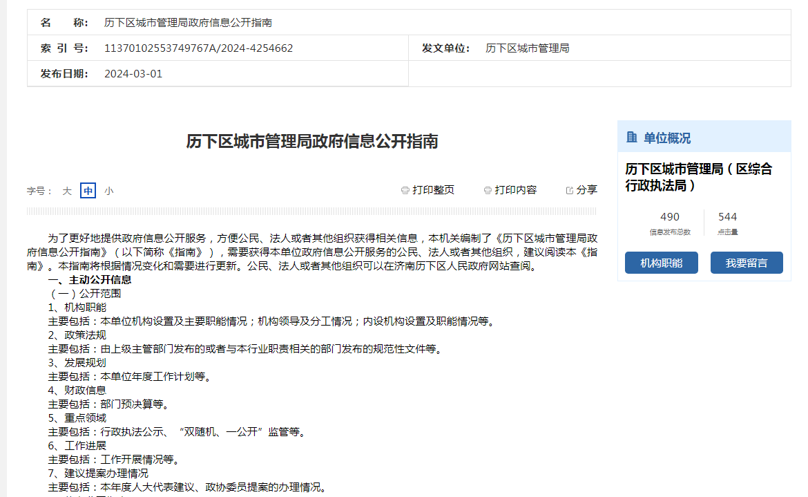
Task: Click the 490 published information count
Action: pos(670,216)
